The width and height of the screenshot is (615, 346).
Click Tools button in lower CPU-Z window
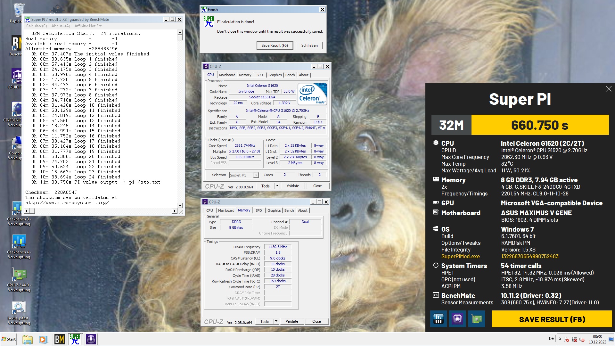tap(264, 321)
